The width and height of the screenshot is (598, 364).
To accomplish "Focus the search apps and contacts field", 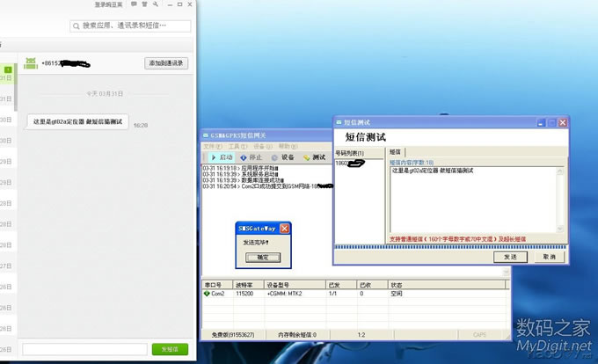I will 130,26.
